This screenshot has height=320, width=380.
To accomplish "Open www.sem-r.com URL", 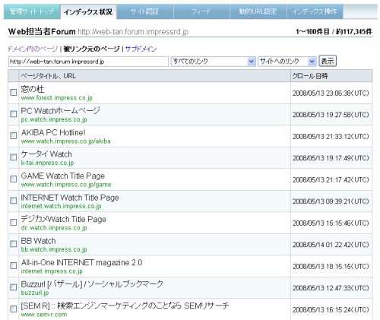I will (44, 315).
